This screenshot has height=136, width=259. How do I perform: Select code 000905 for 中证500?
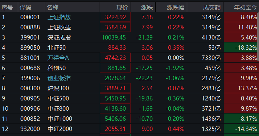pyautogui.click(x=30, y=99)
